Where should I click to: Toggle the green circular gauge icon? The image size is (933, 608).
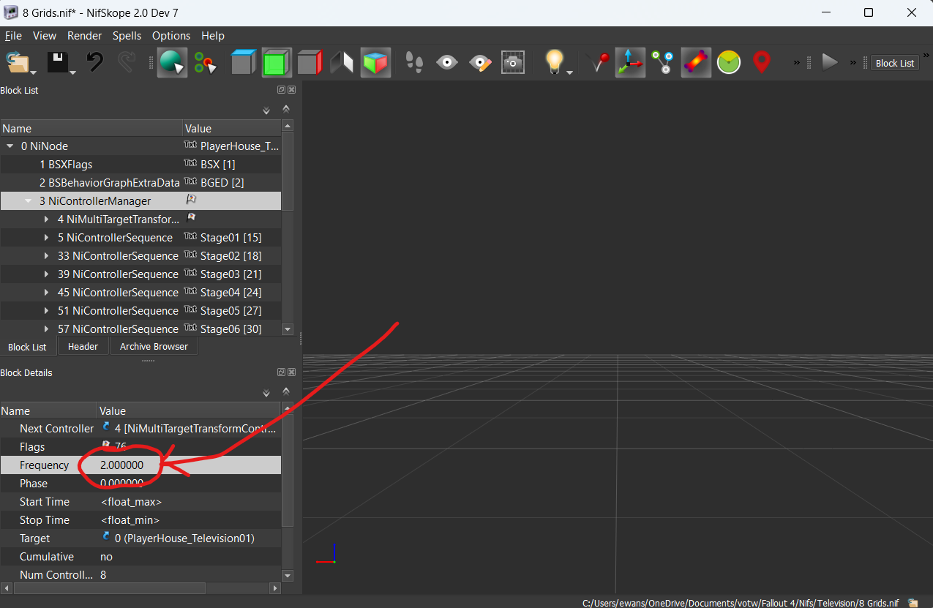729,62
